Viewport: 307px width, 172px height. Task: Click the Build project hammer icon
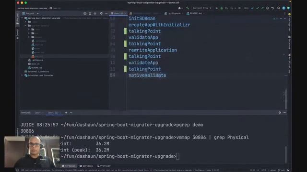tap(188, 8)
